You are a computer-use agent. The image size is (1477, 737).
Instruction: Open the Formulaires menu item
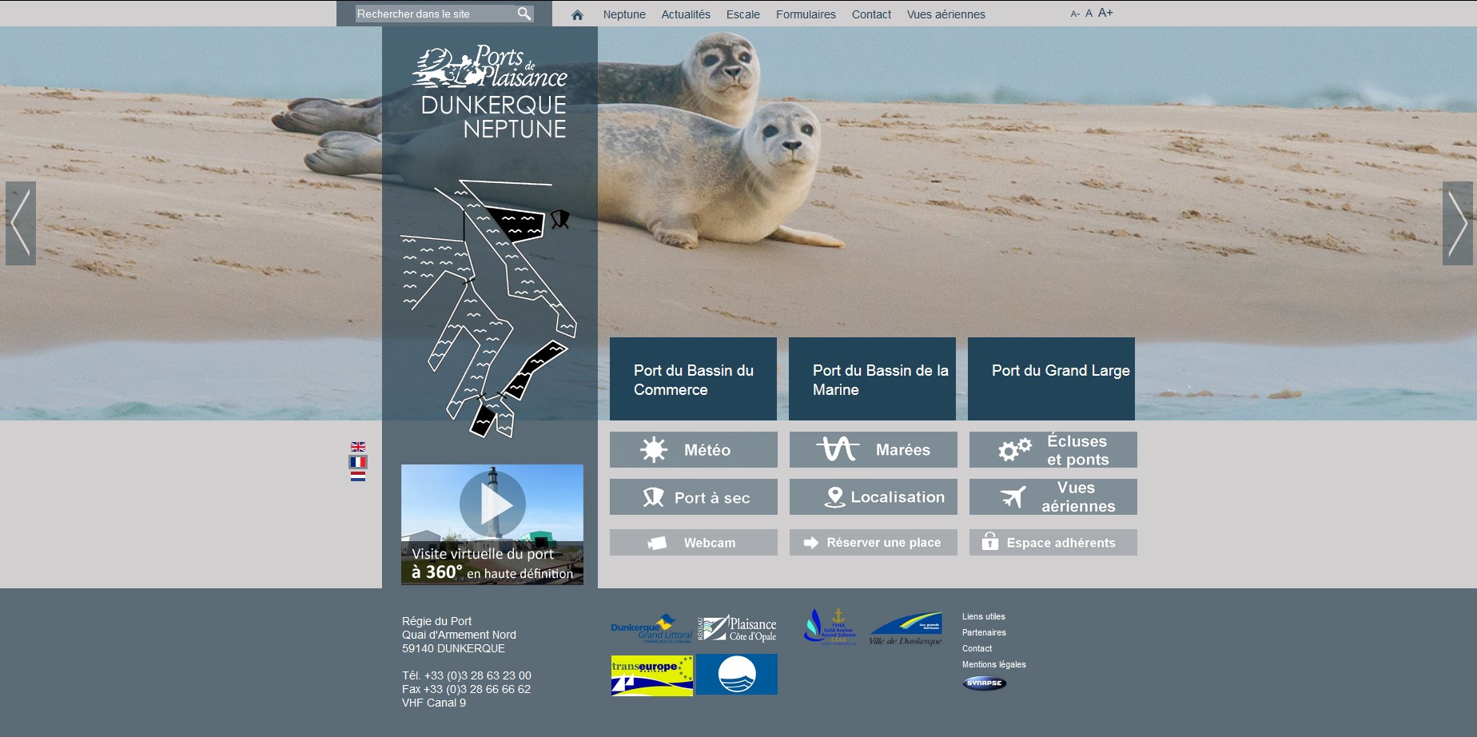806,14
